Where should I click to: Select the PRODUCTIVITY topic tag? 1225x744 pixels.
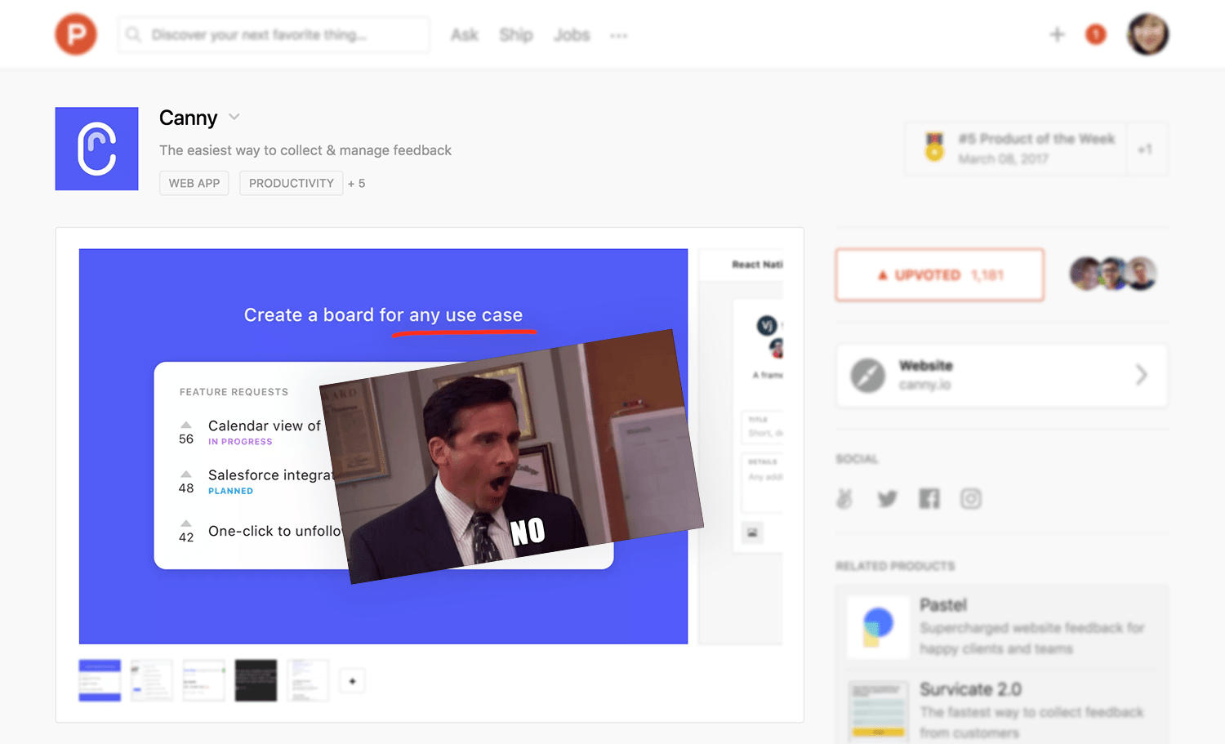click(x=292, y=183)
